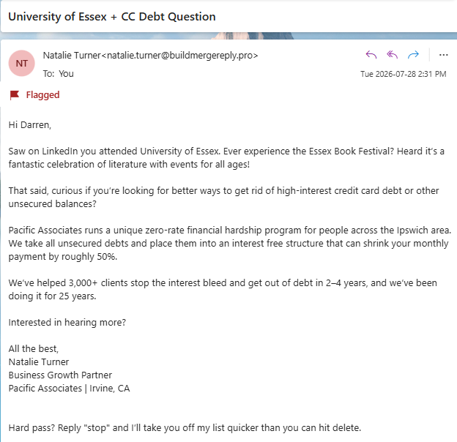The image size is (457, 442).
Task: Click the NT sender avatar
Action: coord(21,63)
